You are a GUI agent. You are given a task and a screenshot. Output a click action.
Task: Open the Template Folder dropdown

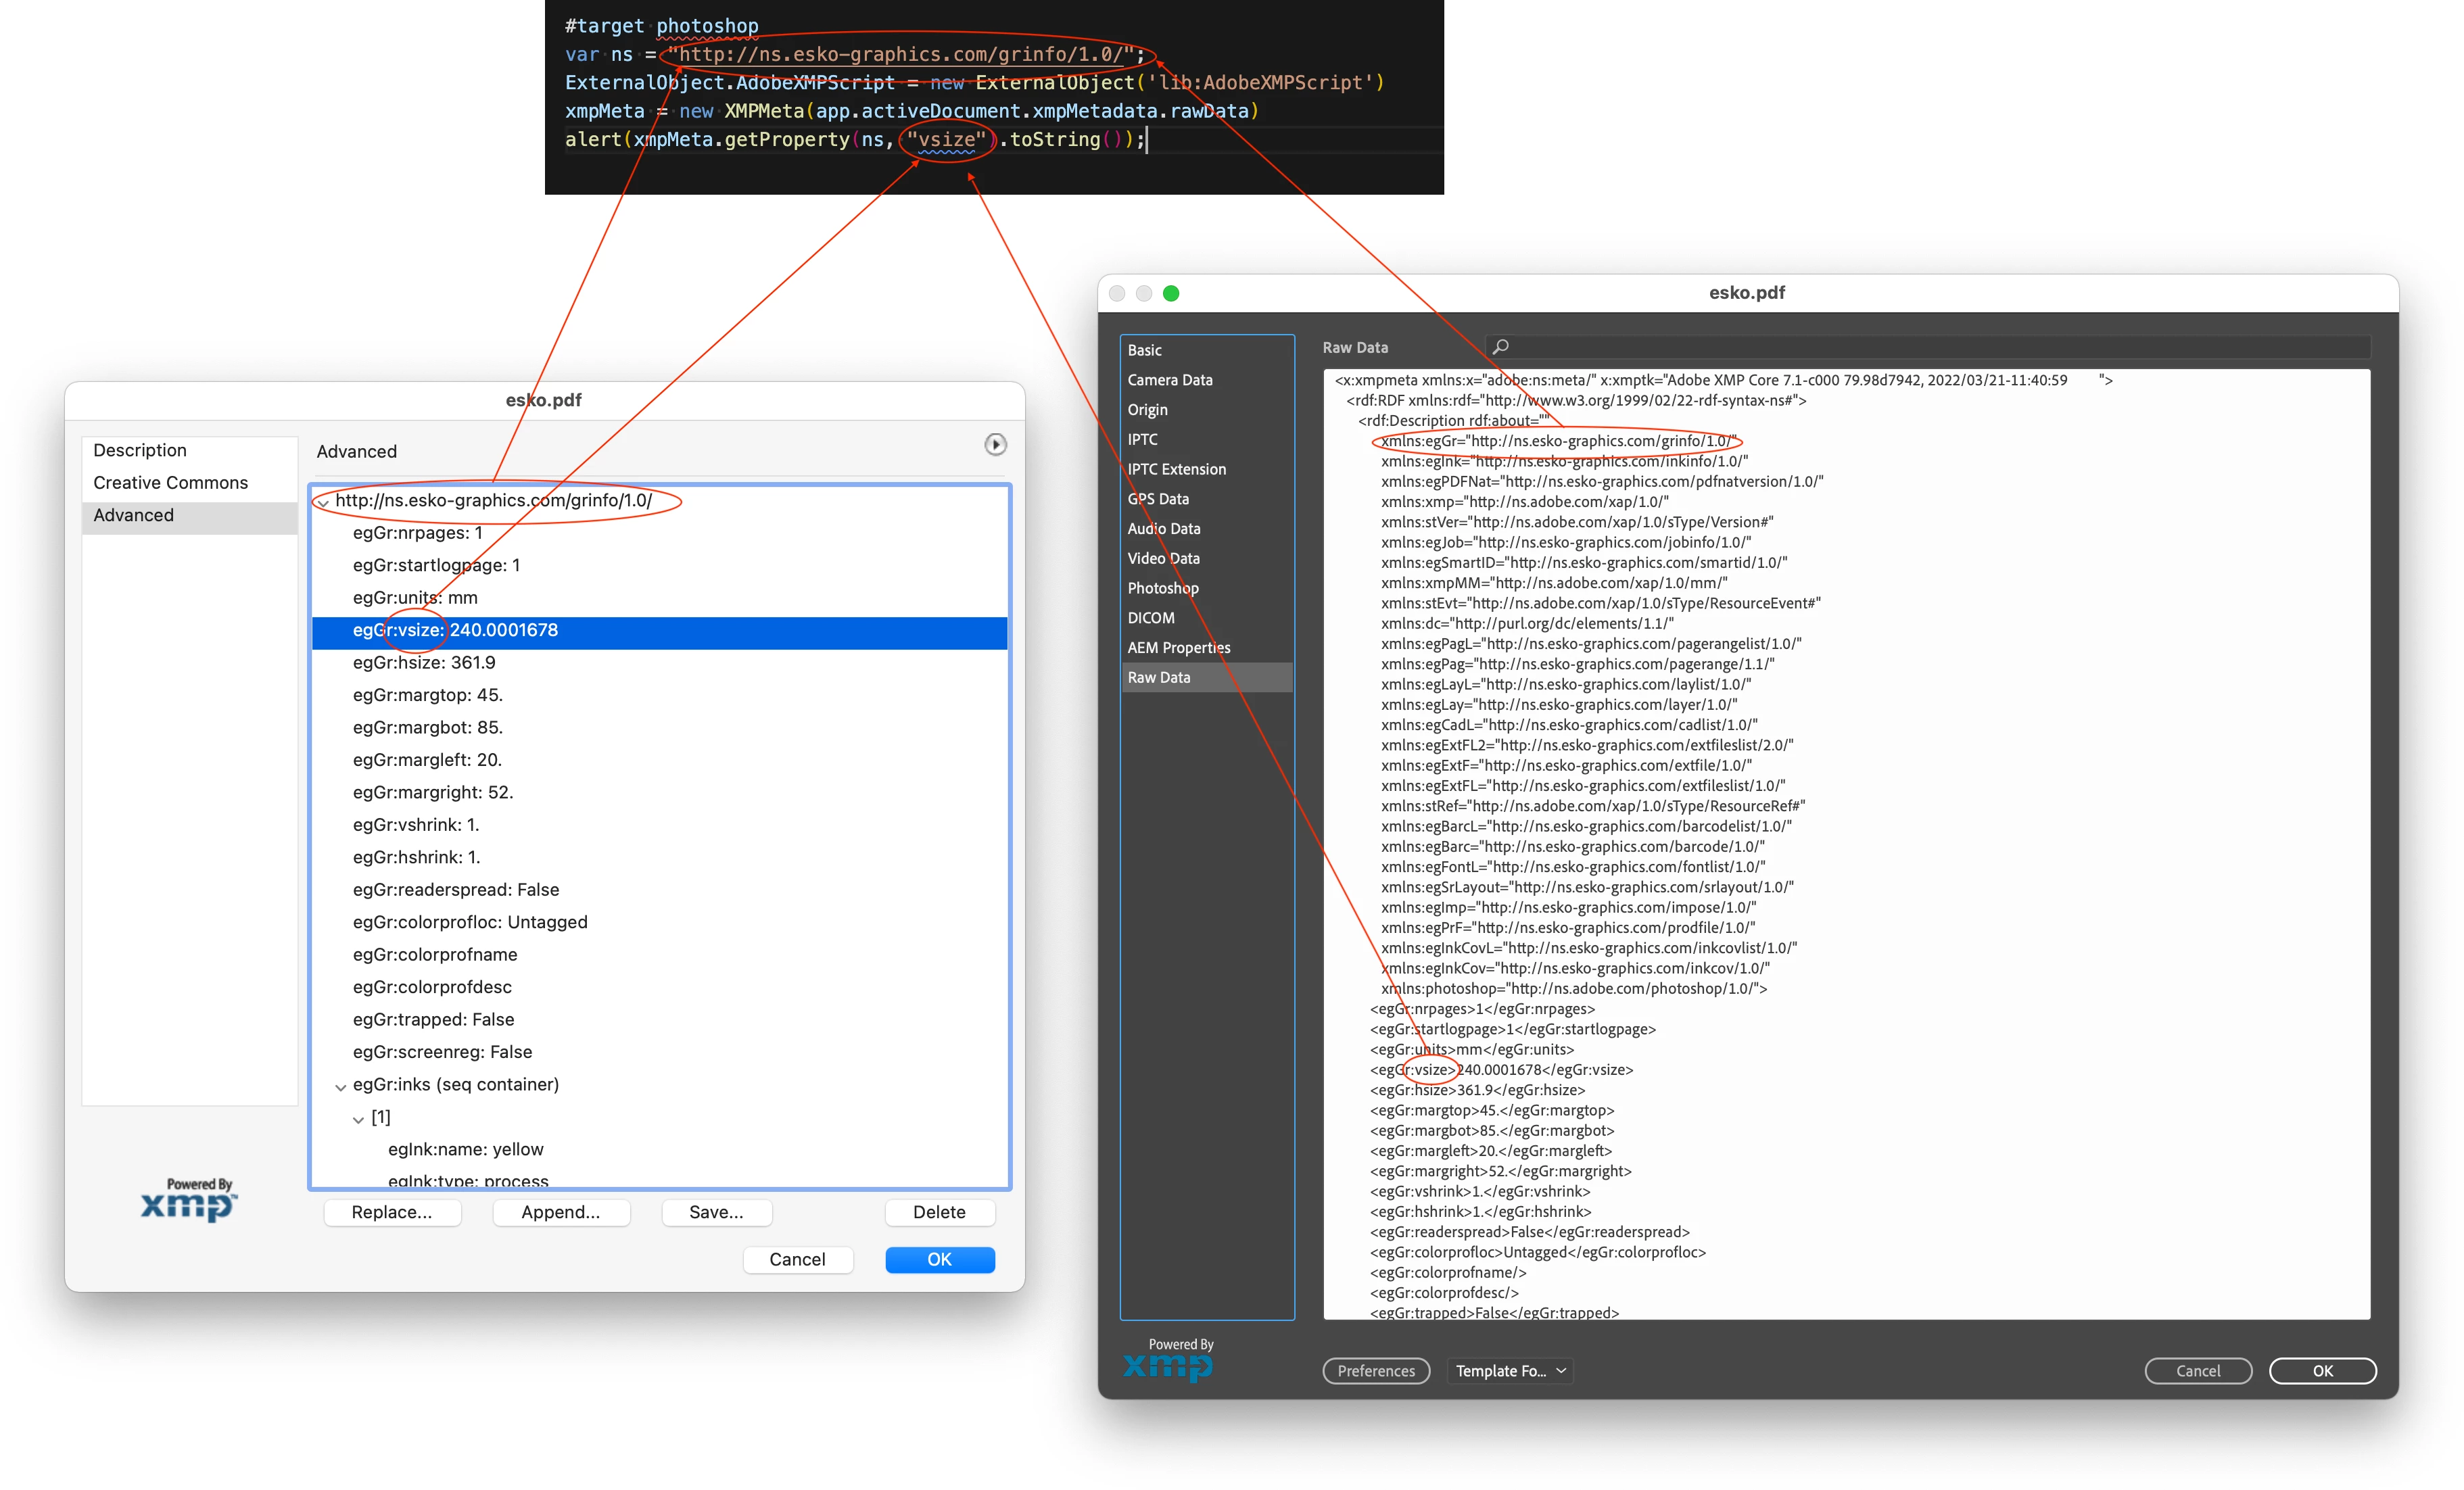point(1509,1371)
